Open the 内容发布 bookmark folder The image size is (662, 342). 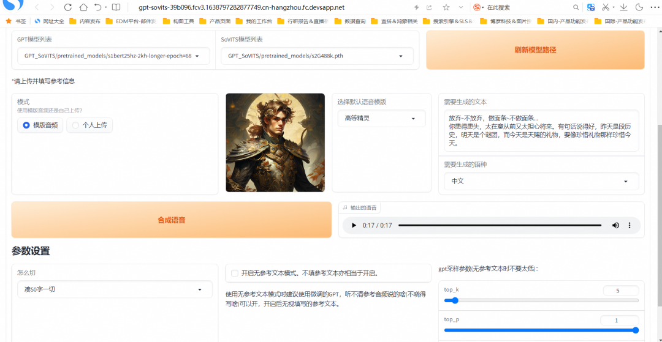(85, 21)
